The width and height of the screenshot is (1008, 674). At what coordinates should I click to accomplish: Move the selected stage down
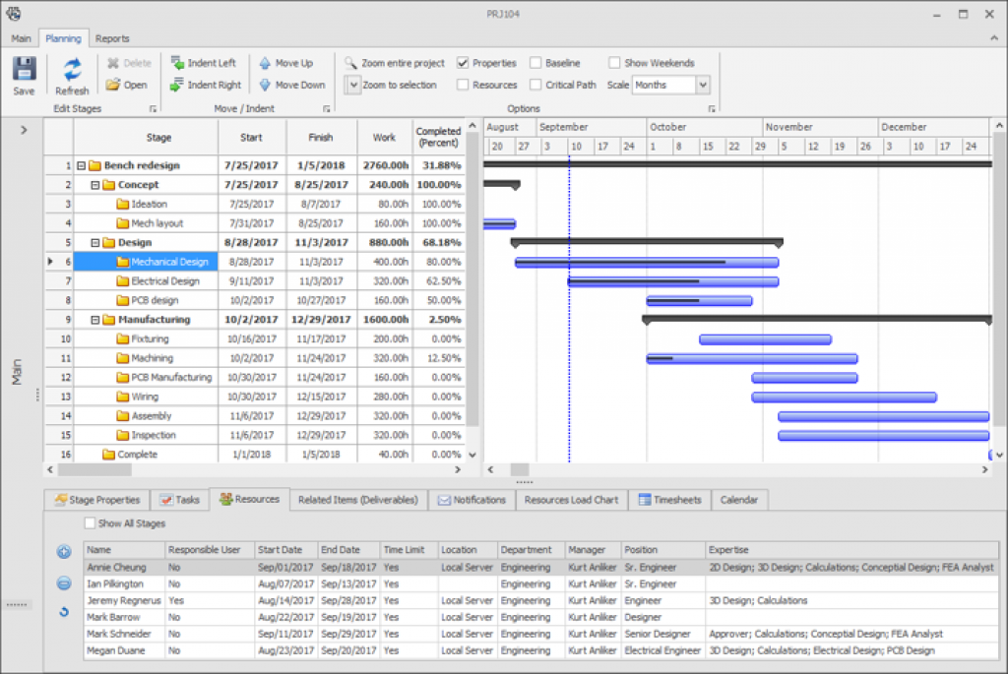click(x=265, y=85)
